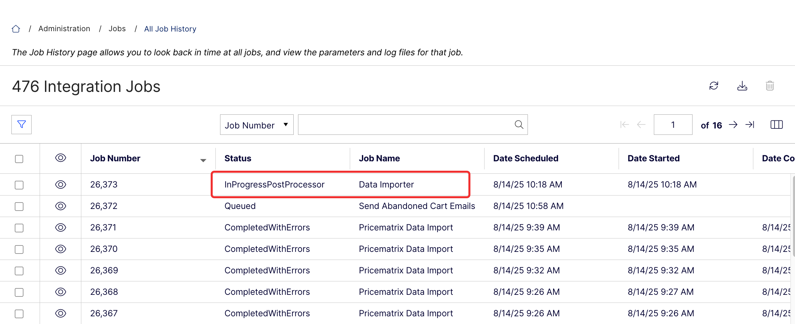Viewport: 795px width, 324px height.
Task: Go to the home breadcrumb icon
Action: click(16, 29)
